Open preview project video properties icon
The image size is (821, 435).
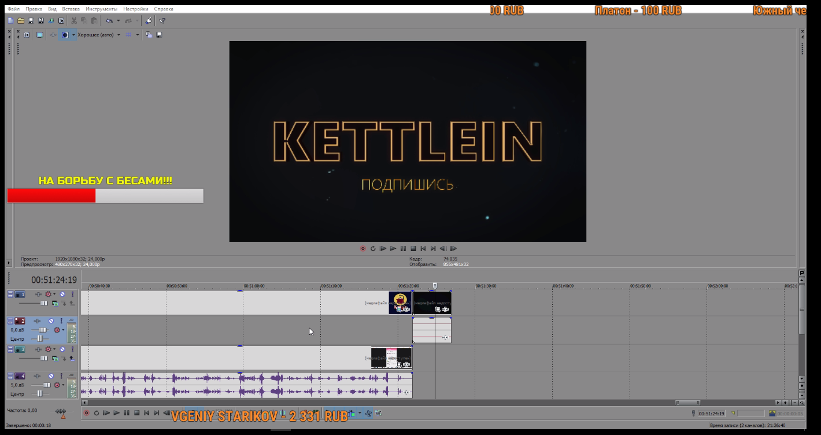tap(27, 35)
